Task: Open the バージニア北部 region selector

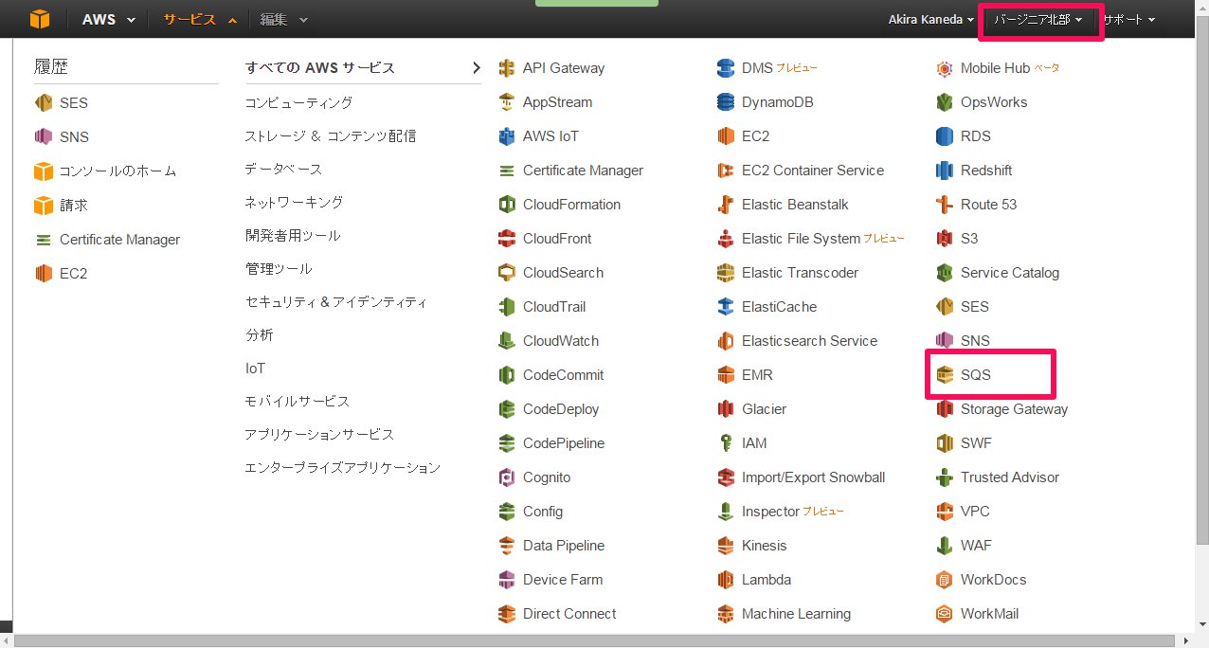Action: point(1038,19)
